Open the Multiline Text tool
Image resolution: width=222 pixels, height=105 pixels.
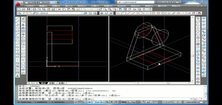click(17, 76)
